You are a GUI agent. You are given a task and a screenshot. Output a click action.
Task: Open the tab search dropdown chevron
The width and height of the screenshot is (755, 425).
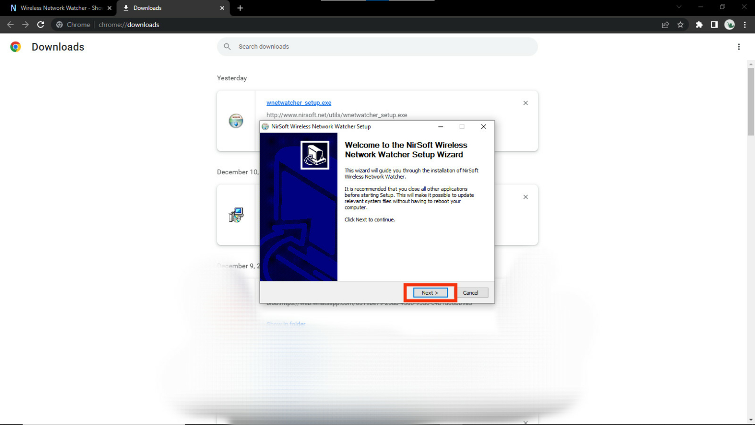[679, 7]
